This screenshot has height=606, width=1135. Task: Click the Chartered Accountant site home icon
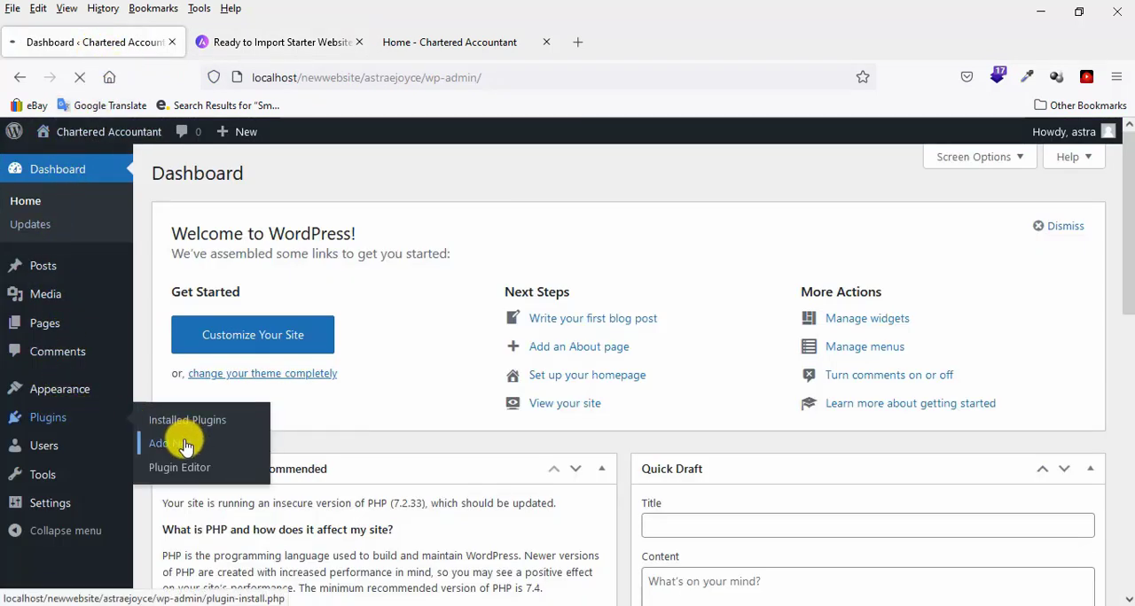point(43,131)
